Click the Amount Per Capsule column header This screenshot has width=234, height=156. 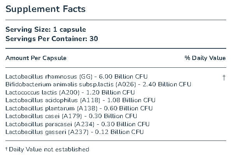click(x=36, y=58)
